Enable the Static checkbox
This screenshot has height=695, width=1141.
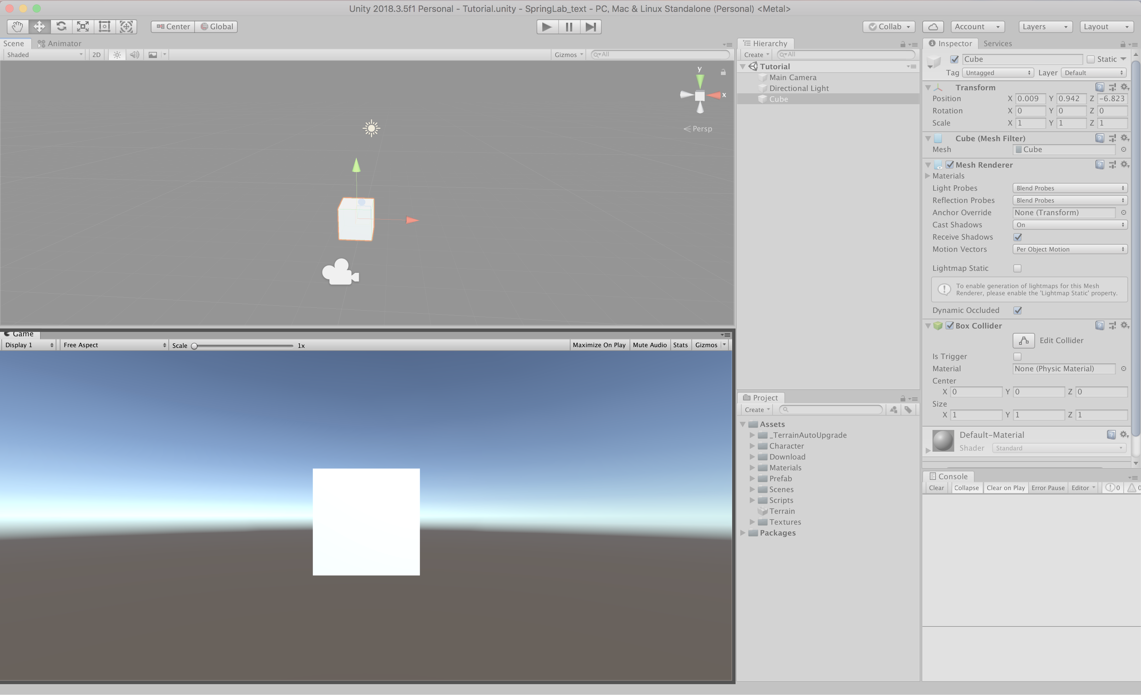[x=1090, y=59]
